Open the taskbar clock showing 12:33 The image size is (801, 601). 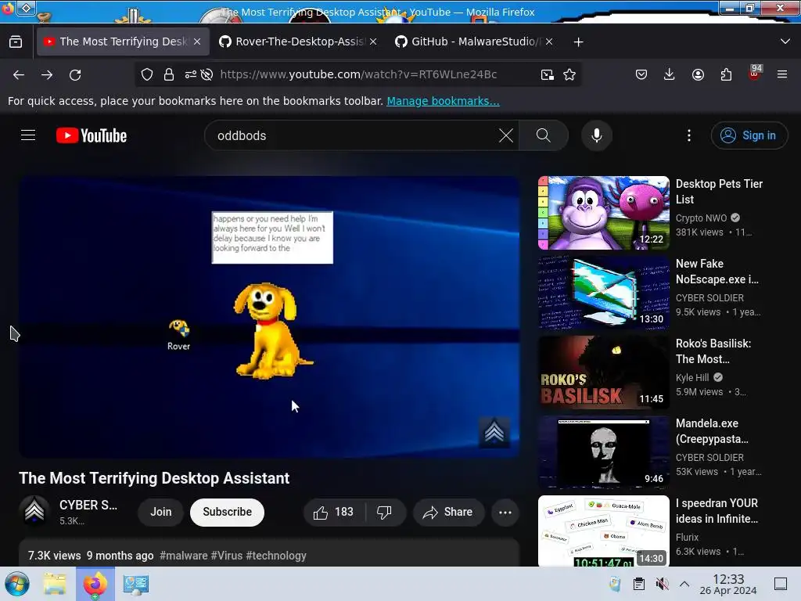pos(728,584)
